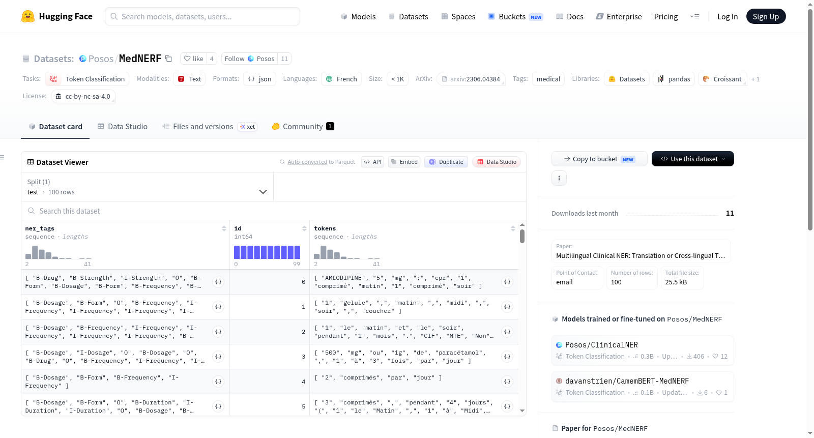This screenshot has width=814, height=438.
Task: Open the table of contents sidebar icon
Action: (x=2, y=157)
